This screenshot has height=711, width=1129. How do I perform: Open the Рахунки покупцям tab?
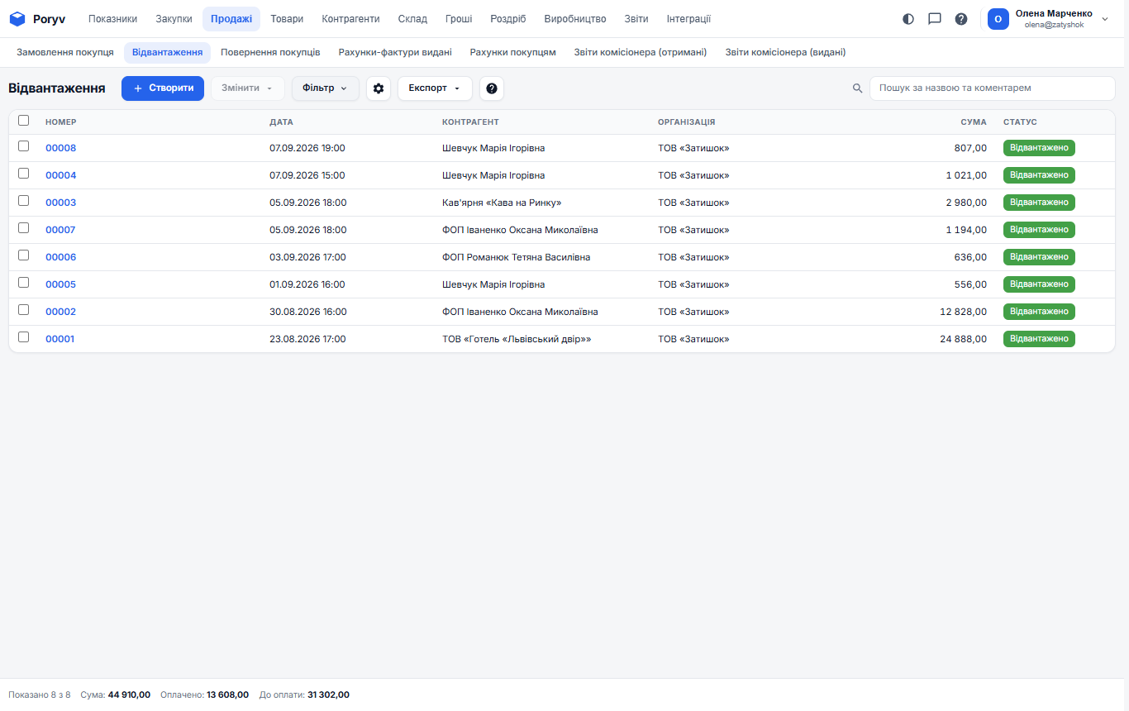(513, 52)
